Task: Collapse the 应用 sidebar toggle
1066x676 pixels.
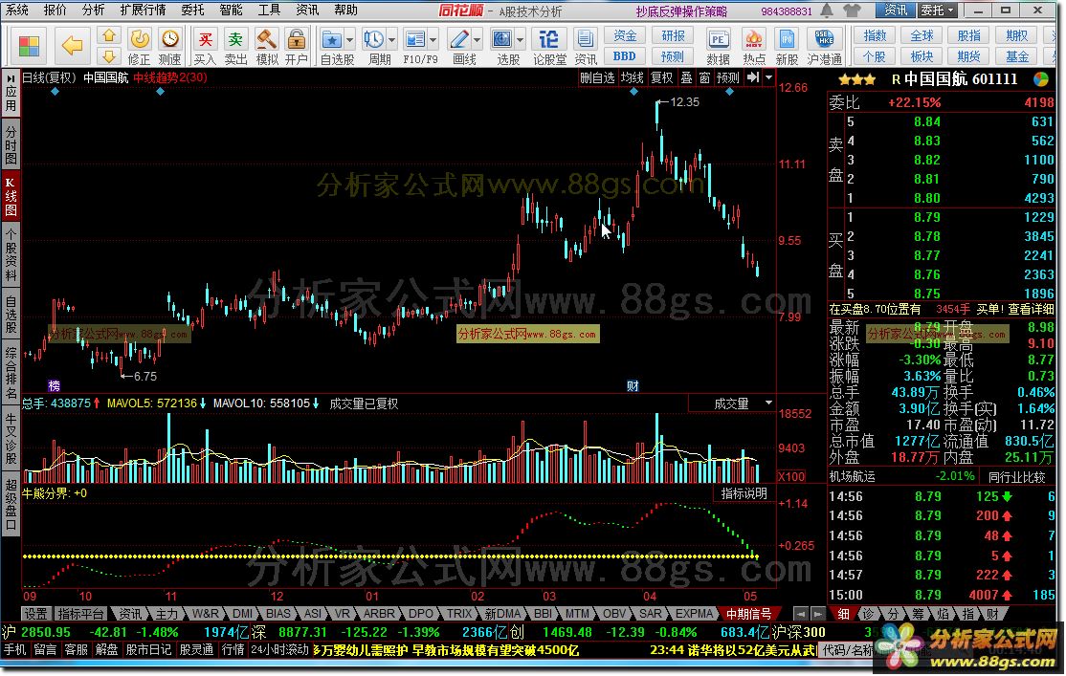Action: pyautogui.click(x=11, y=94)
